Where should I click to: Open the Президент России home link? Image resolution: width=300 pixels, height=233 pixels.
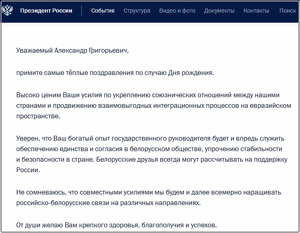pyautogui.click(x=46, y=11)
